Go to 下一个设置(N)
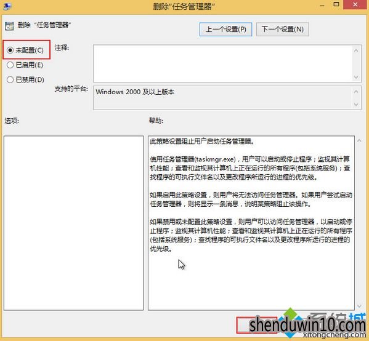The height and width of the screenshot is (341, 369). pyautogui.click(x=283, y=30)
